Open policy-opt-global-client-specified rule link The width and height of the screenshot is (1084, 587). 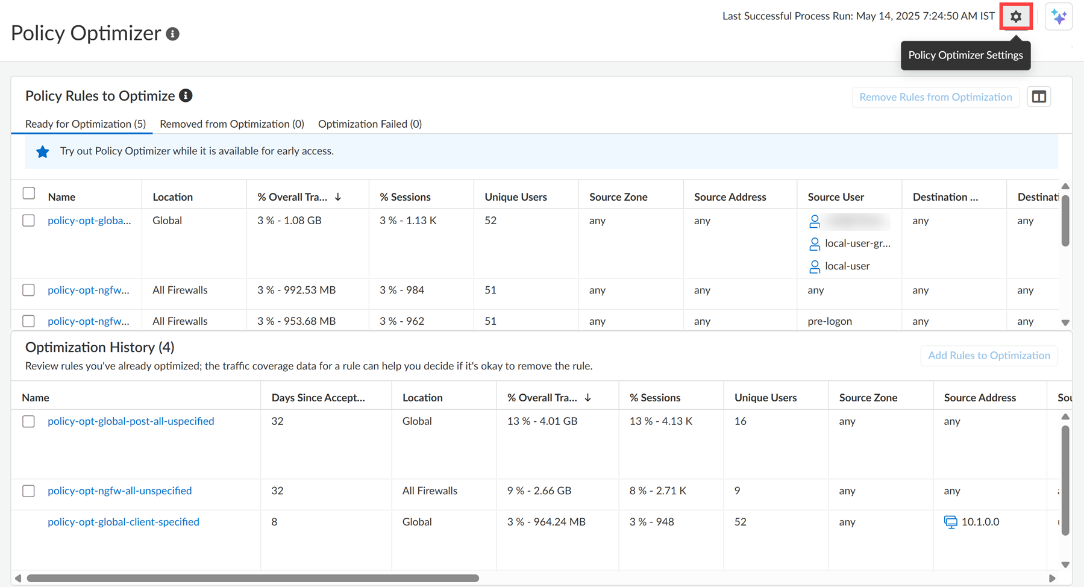(124, 522)
